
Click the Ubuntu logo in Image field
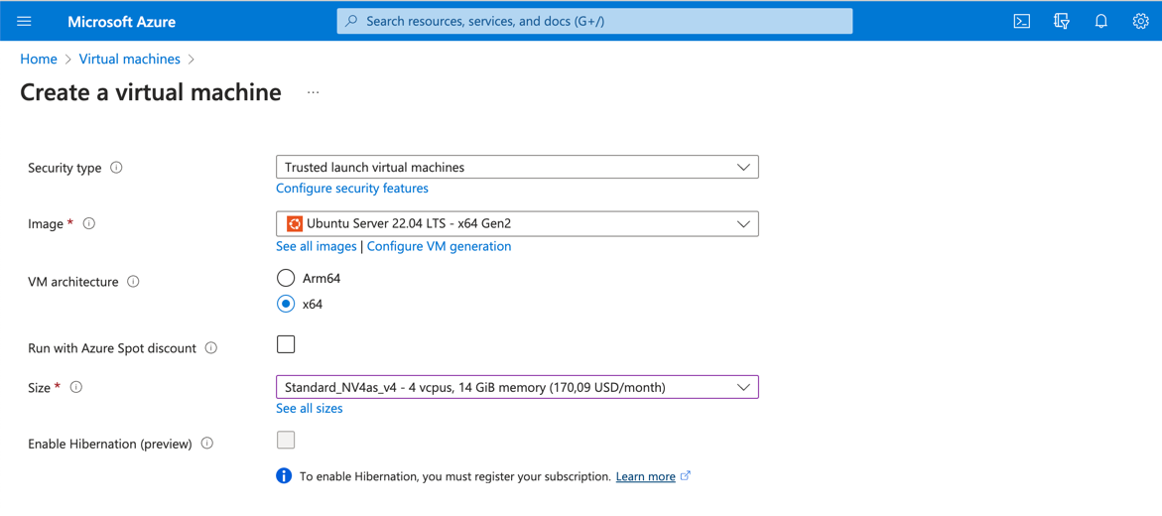coord(295,224)
